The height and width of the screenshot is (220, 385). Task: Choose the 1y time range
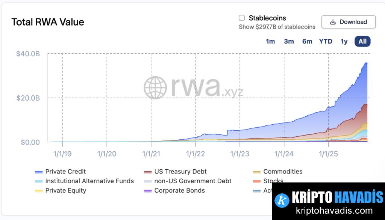pyautogui.click(x=344, y=41)
